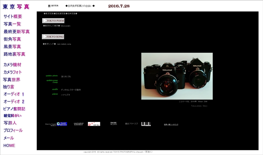Click the 独り言 sidebar link
Viewport: 263px width, 155px height.
point(8,87)
